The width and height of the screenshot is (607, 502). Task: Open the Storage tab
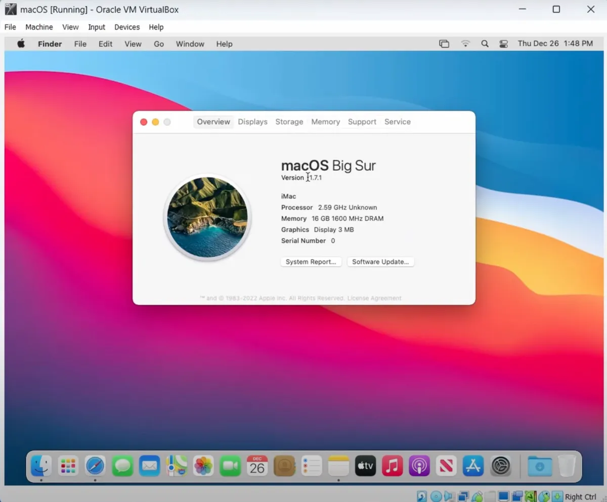point(289,122)
